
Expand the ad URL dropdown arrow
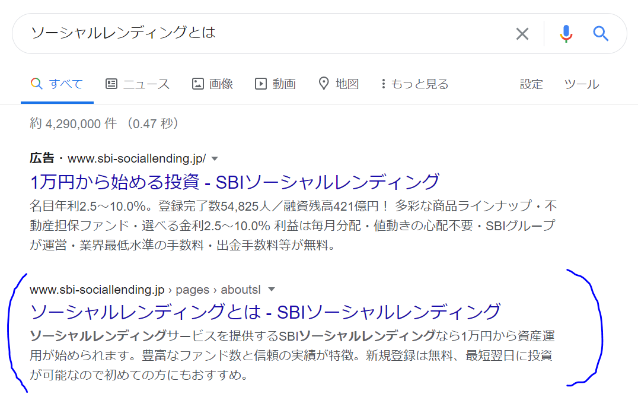click(215, 158)
